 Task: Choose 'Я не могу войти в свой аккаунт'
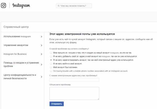coord(51,64)
